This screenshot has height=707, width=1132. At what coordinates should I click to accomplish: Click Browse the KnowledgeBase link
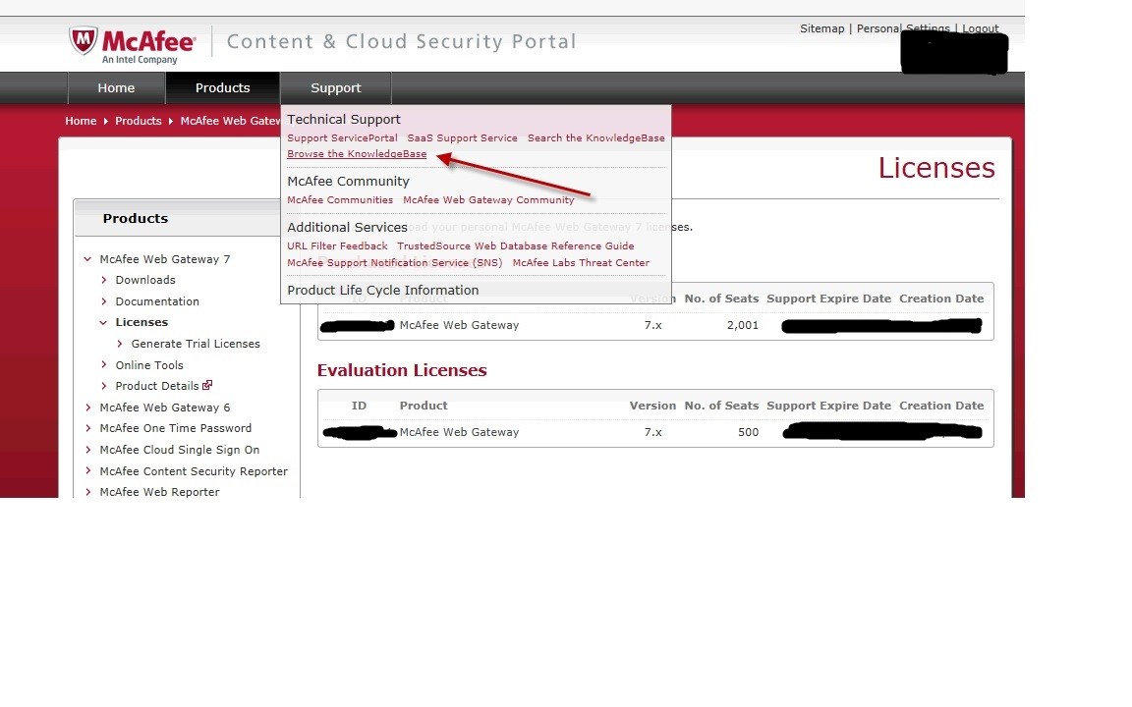coord(357,154)
